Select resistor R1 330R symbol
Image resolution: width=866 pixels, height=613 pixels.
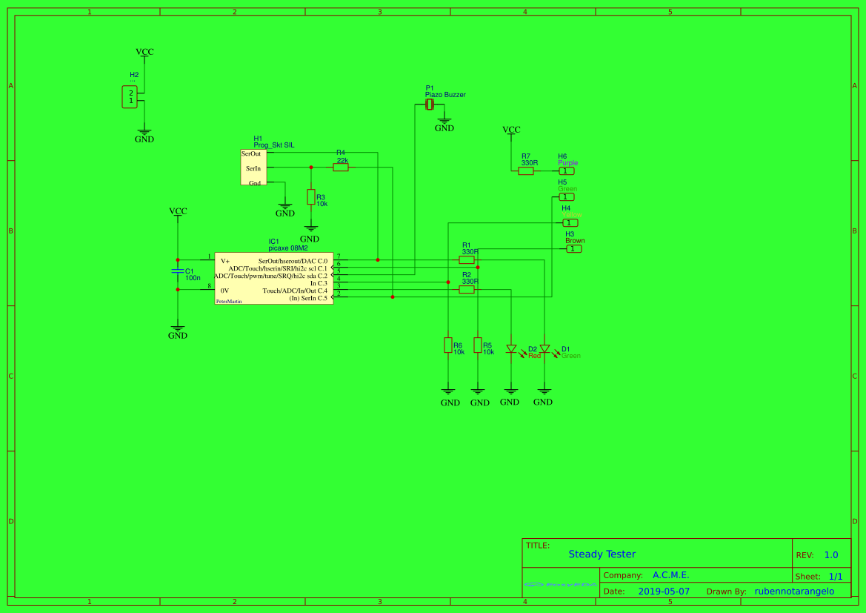coord(466,259)
